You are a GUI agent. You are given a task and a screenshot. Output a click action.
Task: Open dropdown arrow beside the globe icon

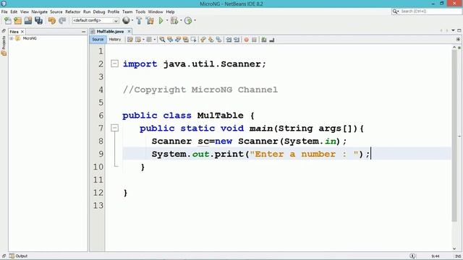pyautogui.click(x=132, y=21)
